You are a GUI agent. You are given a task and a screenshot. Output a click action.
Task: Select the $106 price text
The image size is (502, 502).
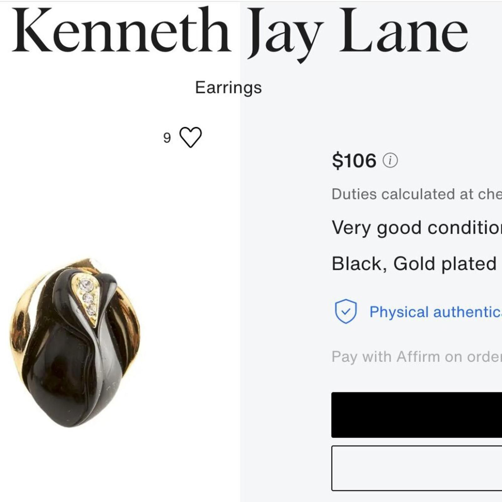(x=354, y=161)
